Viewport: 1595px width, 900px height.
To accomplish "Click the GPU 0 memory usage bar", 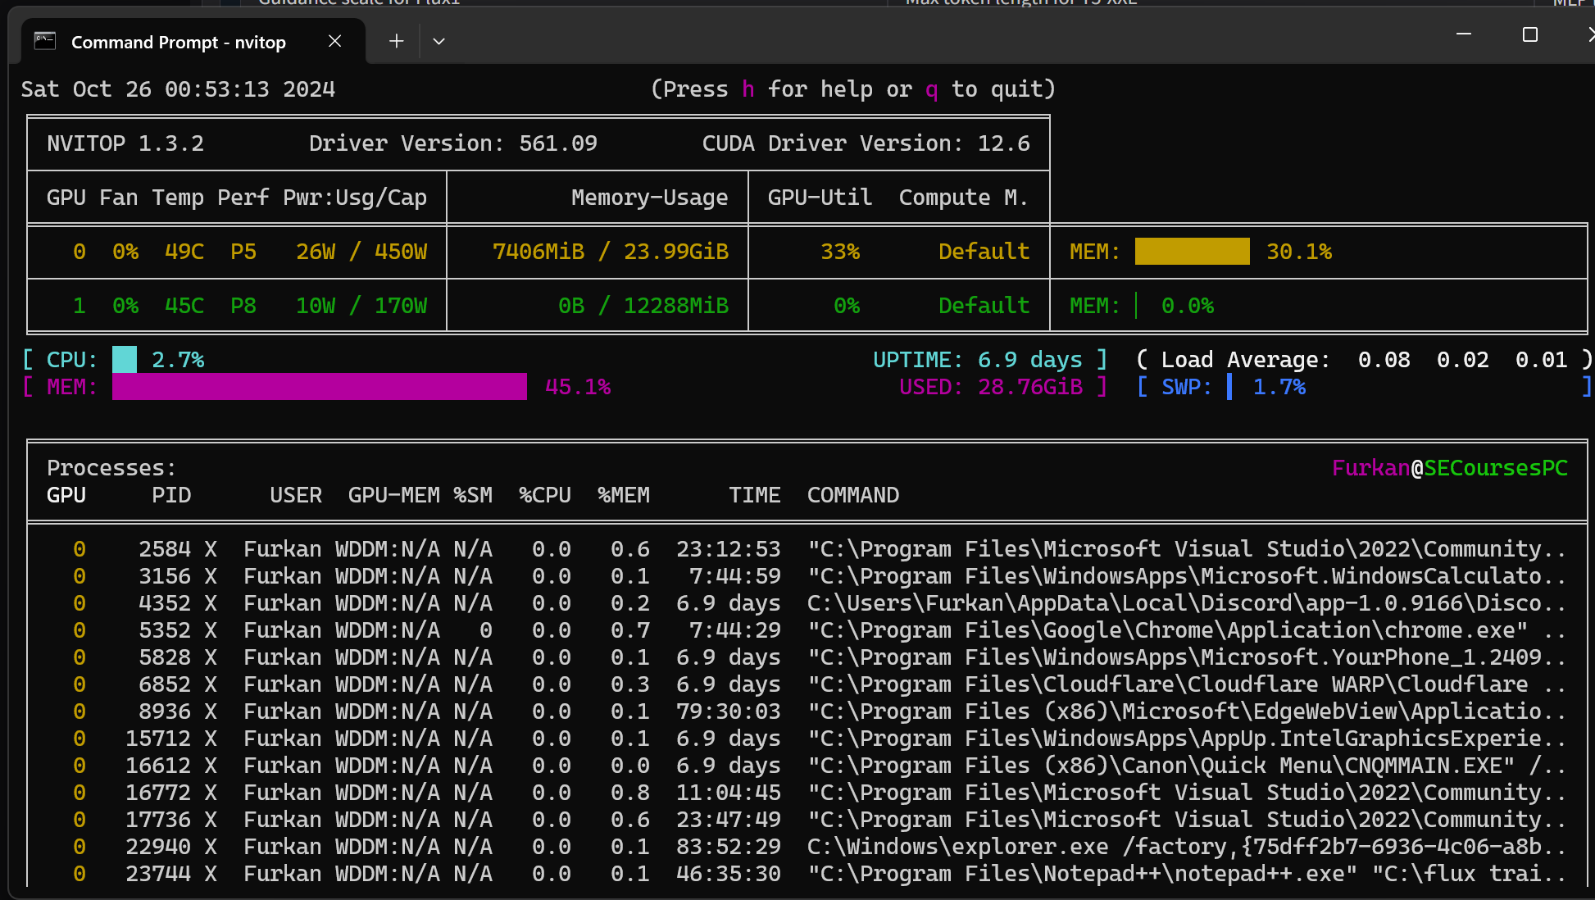I will click(1192, 252).
